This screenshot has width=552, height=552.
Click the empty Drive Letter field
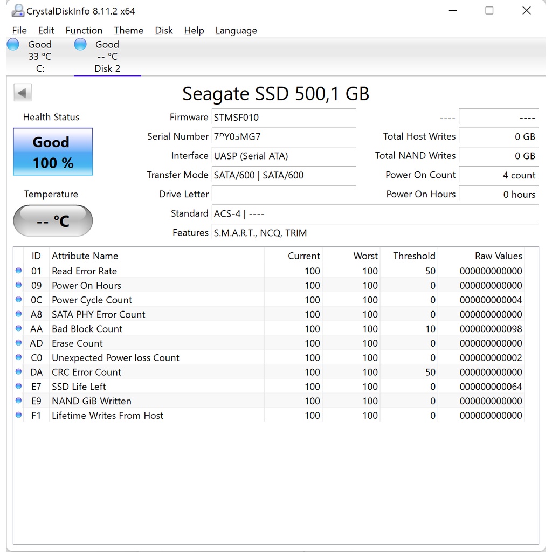click(x=284, y=194)
